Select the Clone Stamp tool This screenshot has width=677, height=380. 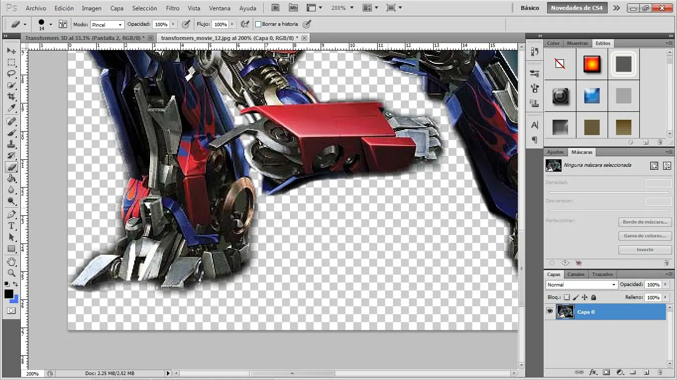pyautogui.click(x=11, y=144)
